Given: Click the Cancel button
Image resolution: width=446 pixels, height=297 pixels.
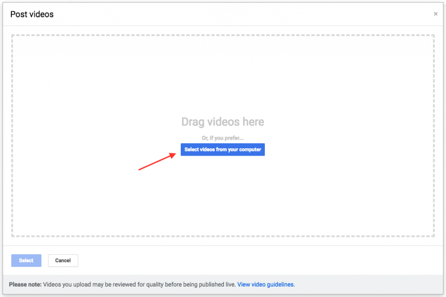Looking at the screenshot, I should pos(63,260).
